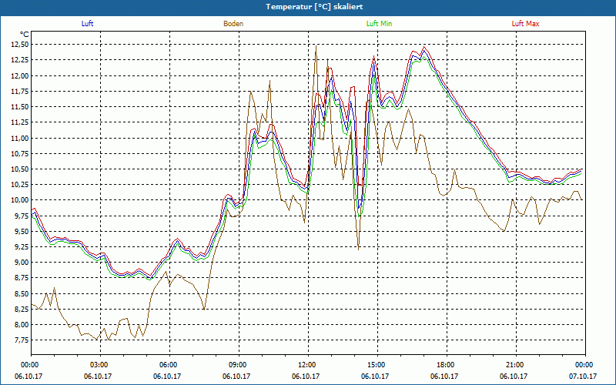Click the '10,25' y-axis value

click(x=20, y=185)
